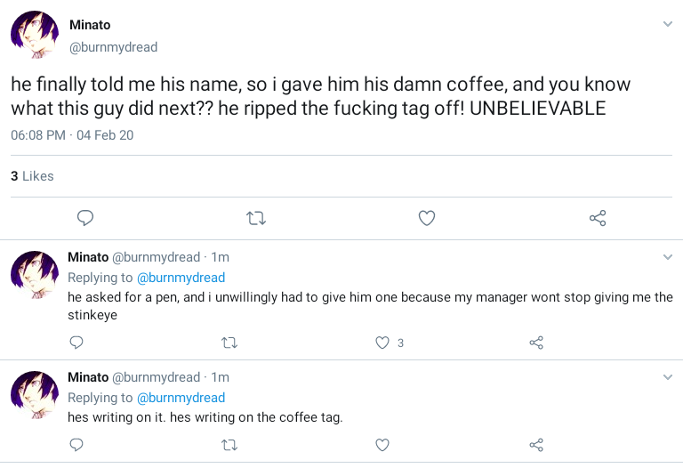Retweet the main tweet about the coffee tag
The height and width of the screenshot is (468, 683).
point(256,218)
